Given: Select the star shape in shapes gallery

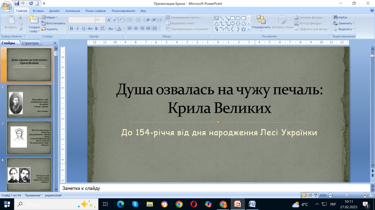Looking at the screenshot, I should 243,29.
